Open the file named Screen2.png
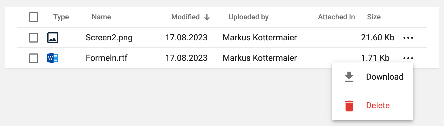This screenshot has height=126, width=444. pos(109,38)
